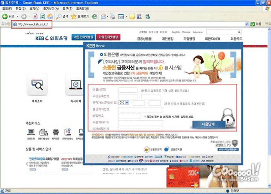The height and width of the screenshot is (194, 271).
Task: Open dropdown arrow next to Mail icon
Action: 107,17
